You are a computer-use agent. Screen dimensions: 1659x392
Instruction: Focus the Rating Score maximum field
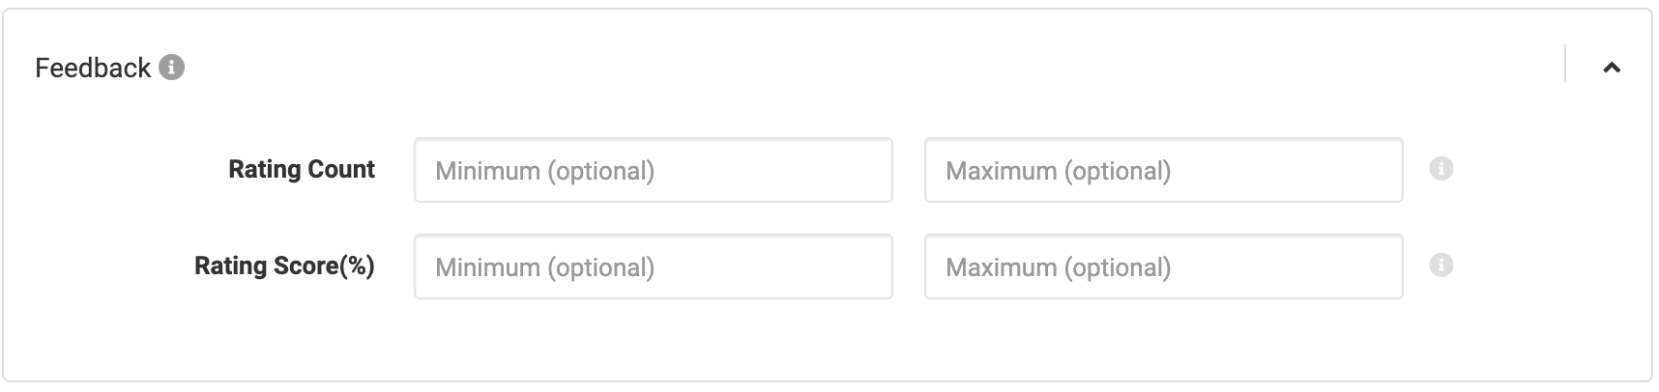point(1163,266)
